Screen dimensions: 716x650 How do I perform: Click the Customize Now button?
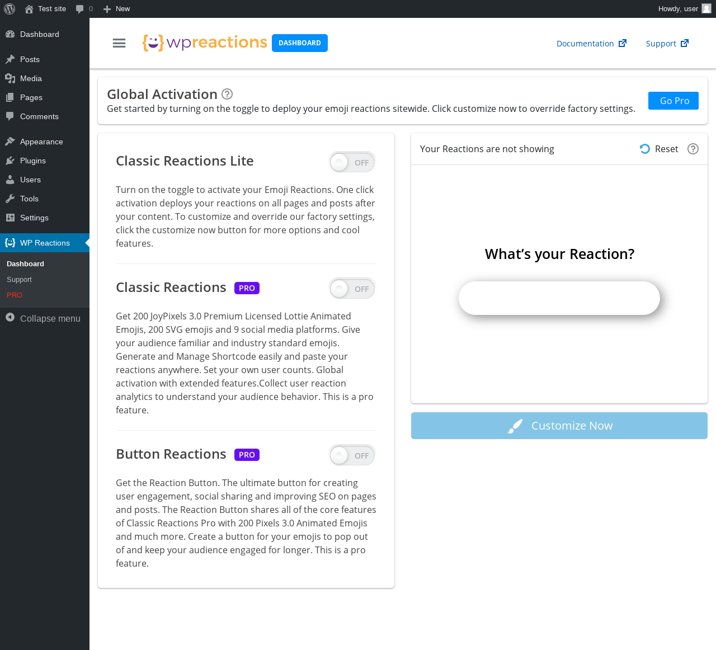coord(559,426)
